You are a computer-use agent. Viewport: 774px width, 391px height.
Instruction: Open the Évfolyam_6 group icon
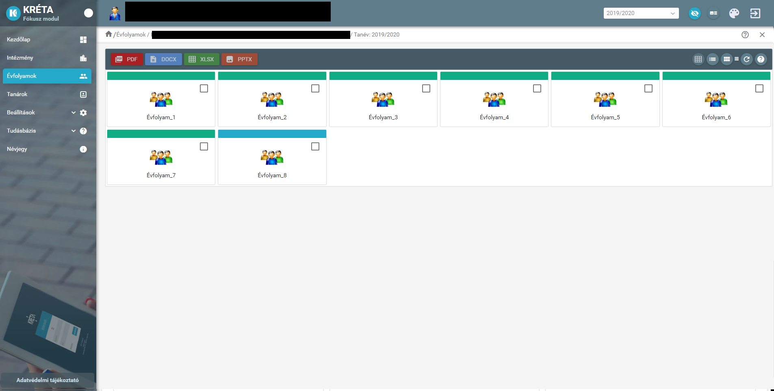pos(716,99)
